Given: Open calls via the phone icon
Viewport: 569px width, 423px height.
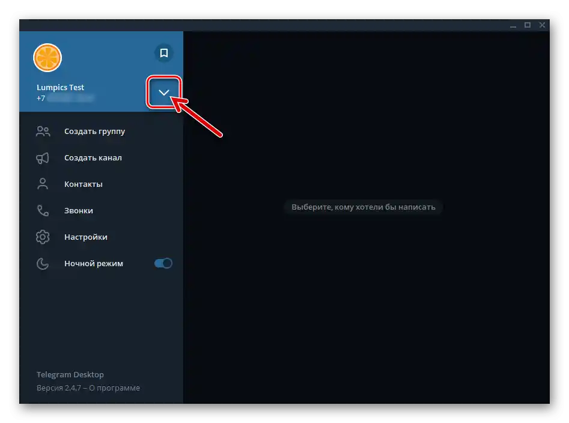Looking at the screenshot, I should coord(42,210).
